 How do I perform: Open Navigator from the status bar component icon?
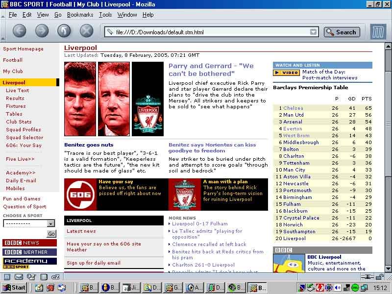[x=7, y=277]
